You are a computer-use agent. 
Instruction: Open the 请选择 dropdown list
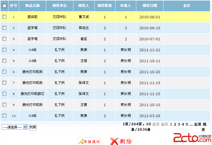[15, 127]
